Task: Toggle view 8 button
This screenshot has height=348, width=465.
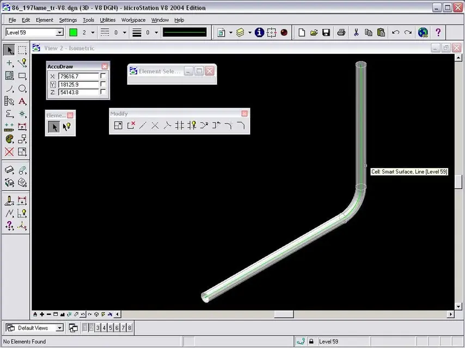Action: [x=130, y=328]
